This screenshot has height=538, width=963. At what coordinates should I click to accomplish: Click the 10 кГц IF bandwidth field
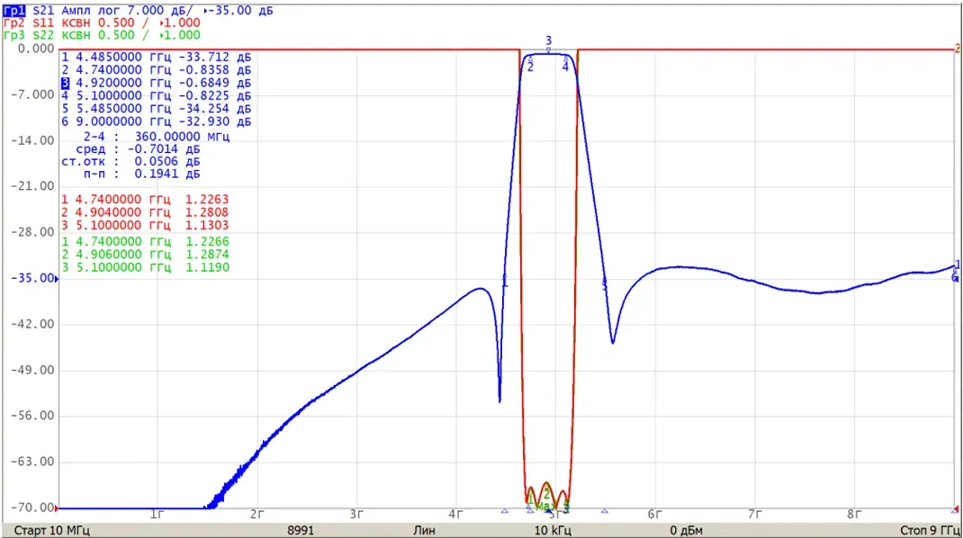click(x=553, y=530)
